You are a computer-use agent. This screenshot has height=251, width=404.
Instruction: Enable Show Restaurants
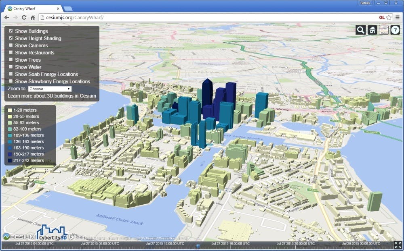click(11, 52)
